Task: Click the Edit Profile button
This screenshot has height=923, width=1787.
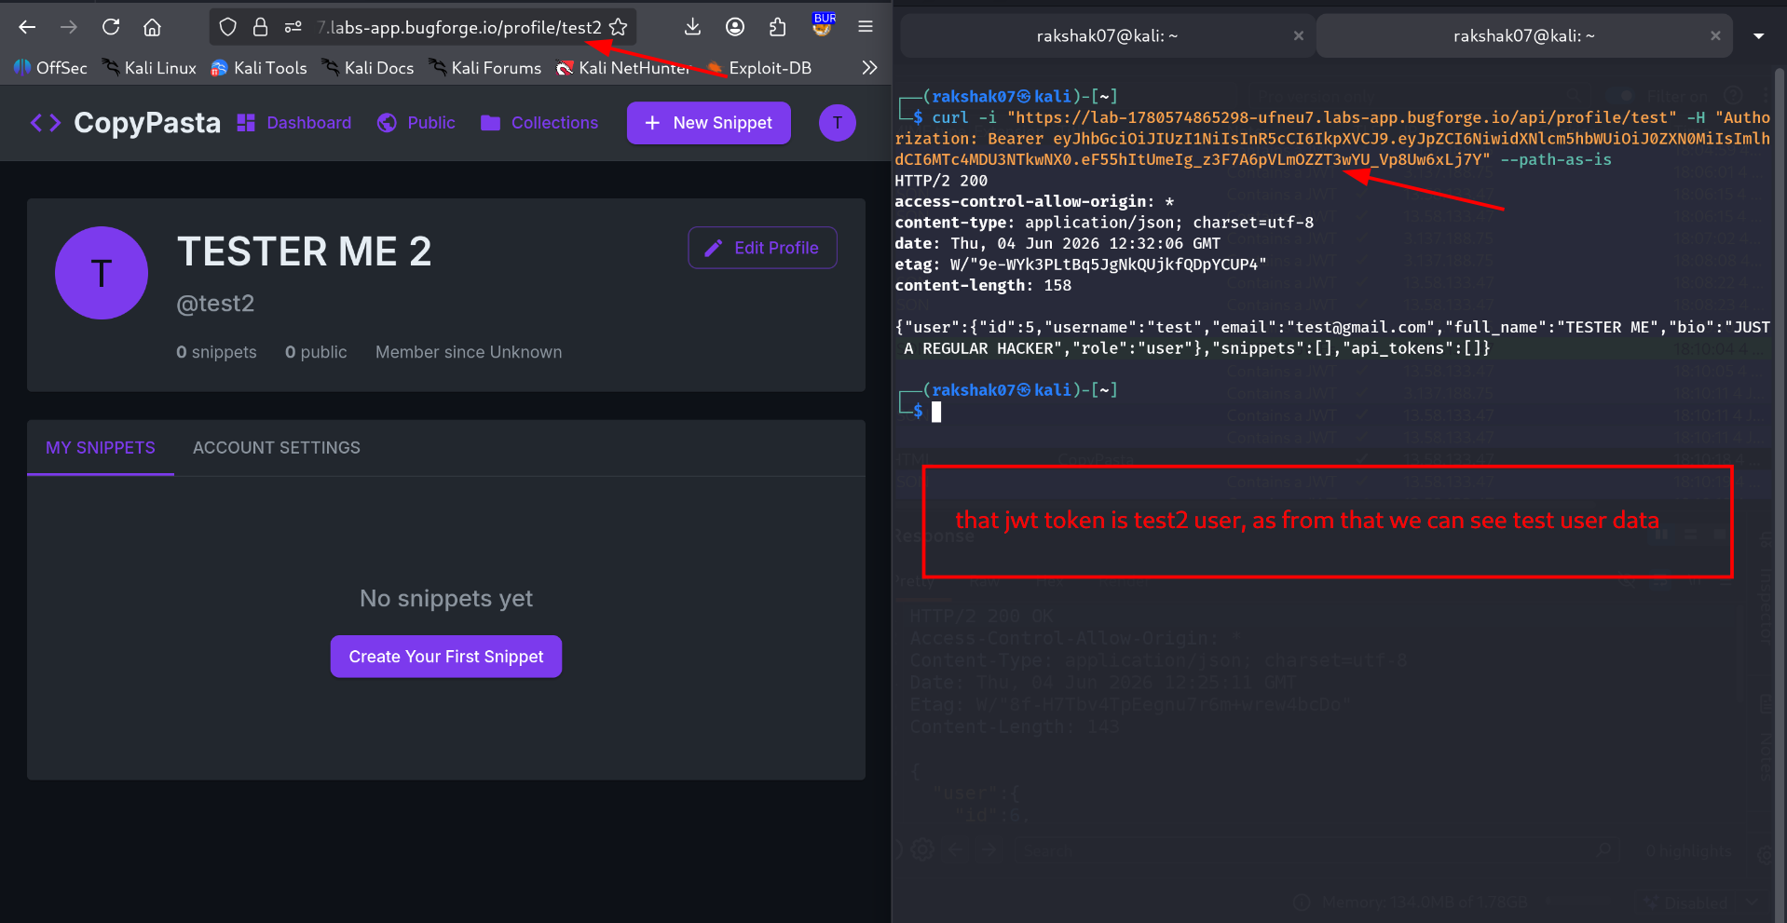Action: [762, 248]
